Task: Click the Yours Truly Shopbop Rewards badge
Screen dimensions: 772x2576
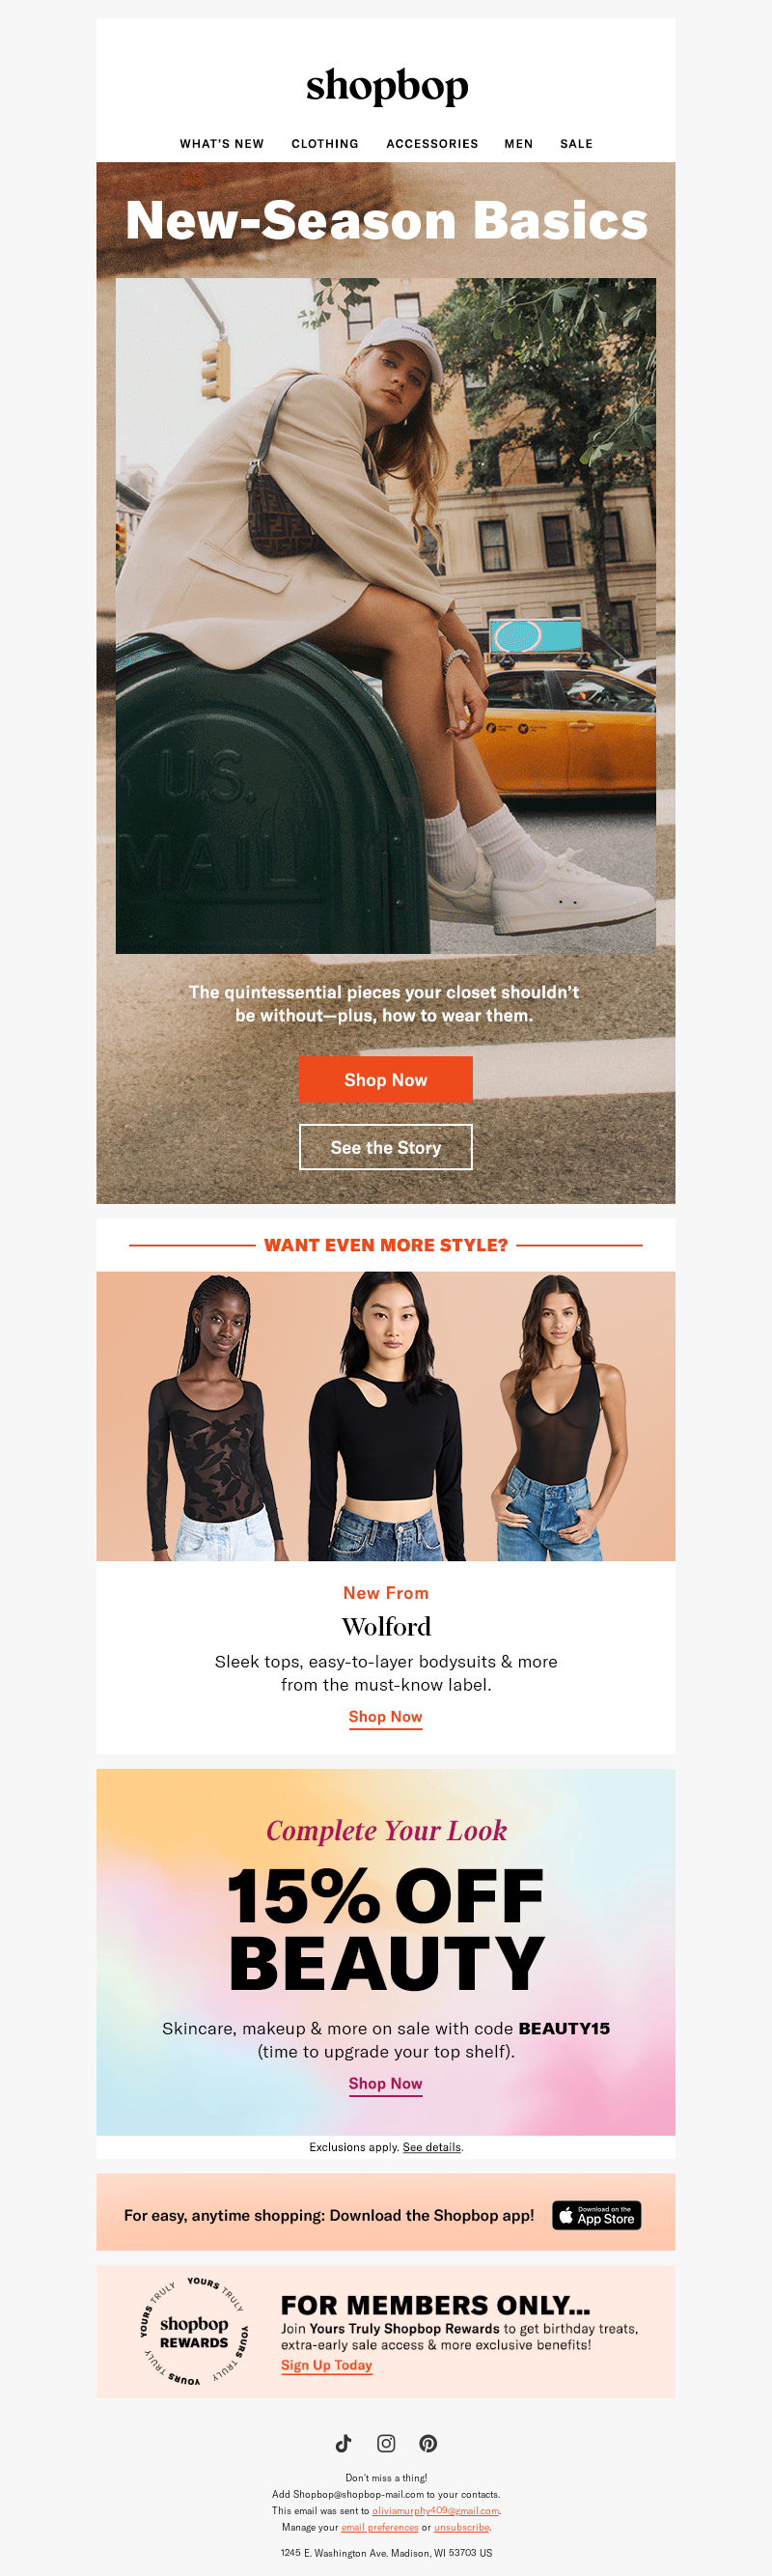Action: [194, 2331]
